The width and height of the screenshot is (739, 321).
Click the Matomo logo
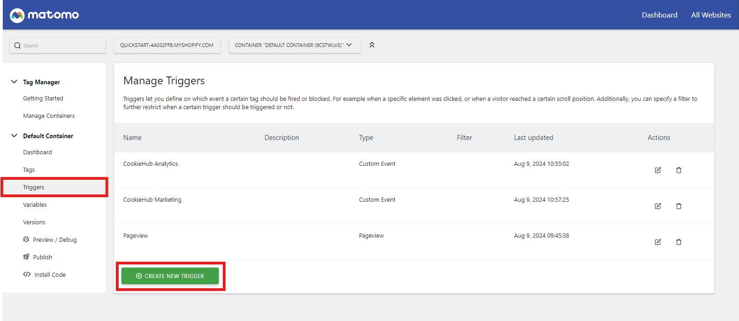(44, 15)
